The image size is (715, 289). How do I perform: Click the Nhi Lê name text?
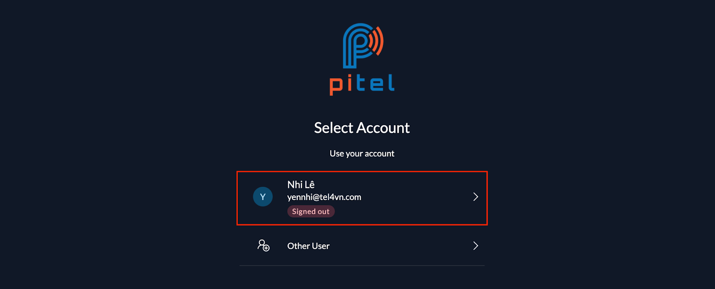[x=301, y=184]
